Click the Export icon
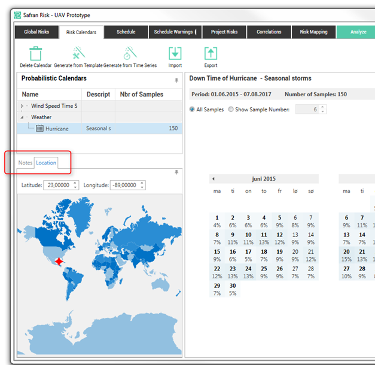The height and width of the screenshot is (365, 375). [x=211, y=53]
